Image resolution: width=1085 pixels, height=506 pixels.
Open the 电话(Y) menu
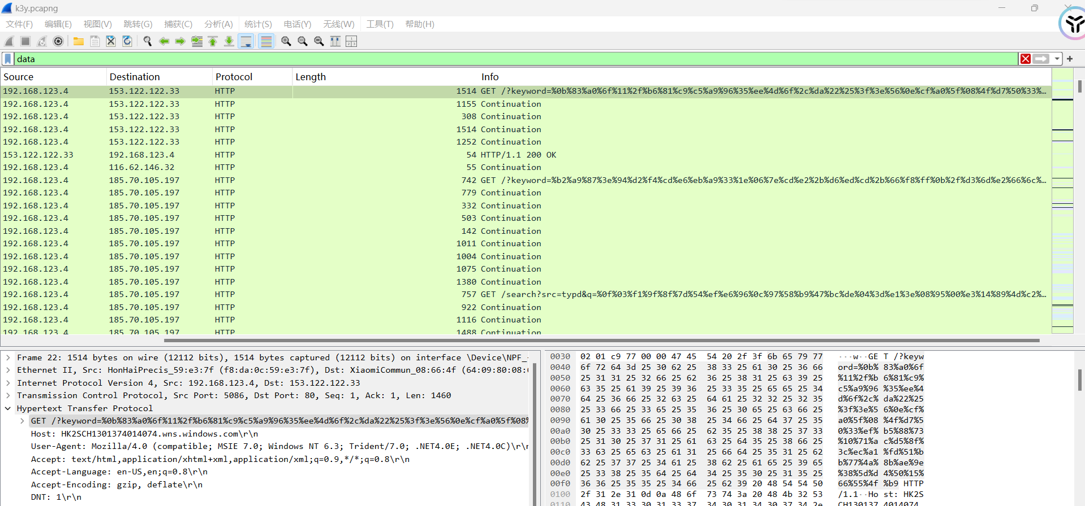tap(298, 24)
